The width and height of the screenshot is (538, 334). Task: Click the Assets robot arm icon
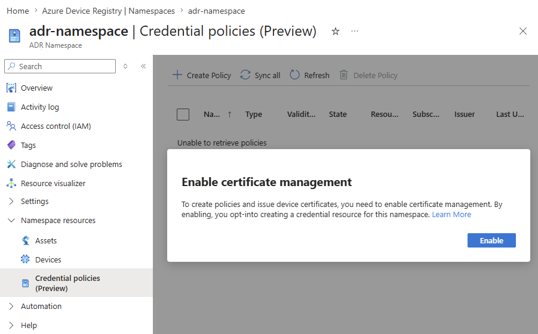pos(26,240)
